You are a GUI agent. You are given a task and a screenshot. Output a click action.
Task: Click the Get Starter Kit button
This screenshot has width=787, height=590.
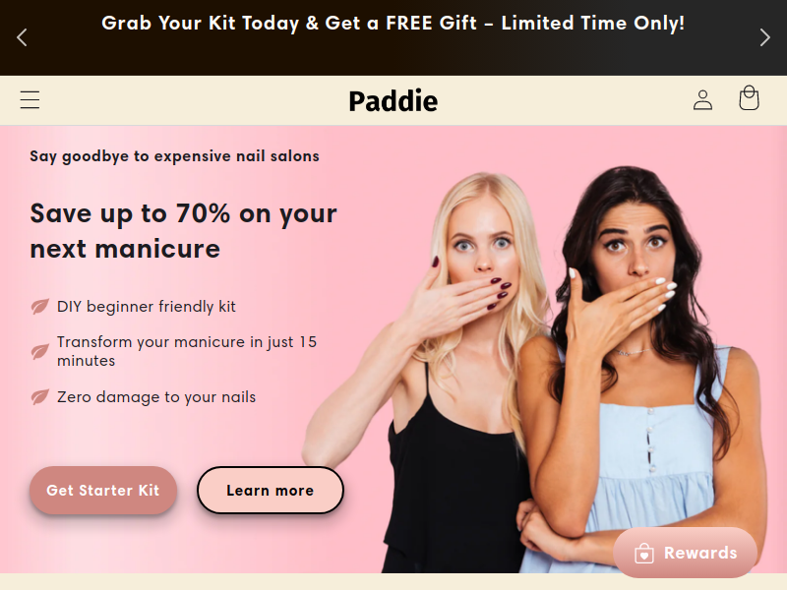tap(103, 490)
